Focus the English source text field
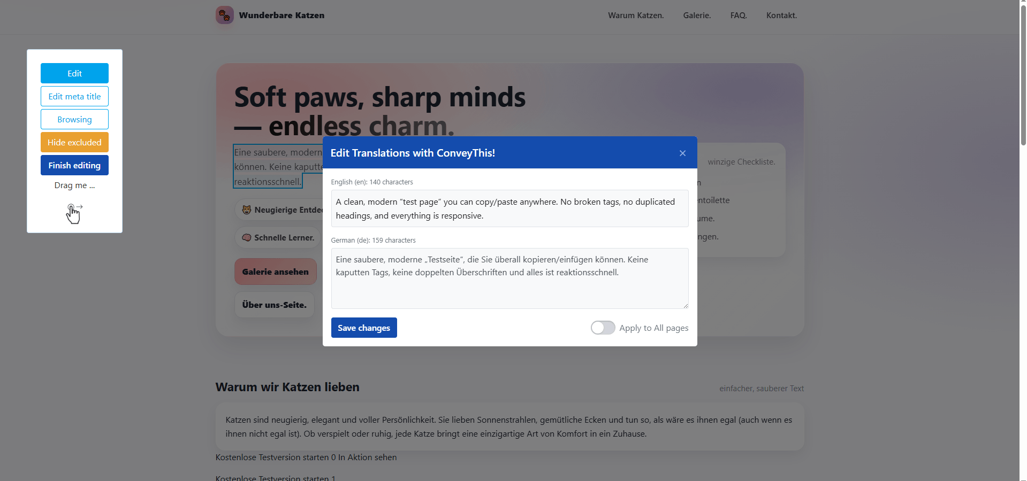Screen dimensions: 1027x481 pyautogui.click(x=509, y=208)
